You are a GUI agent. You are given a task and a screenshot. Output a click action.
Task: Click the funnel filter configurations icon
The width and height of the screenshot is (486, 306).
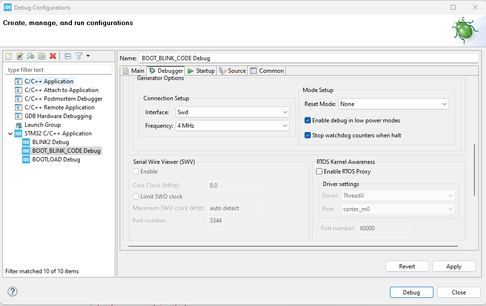(x=79, y=56)
